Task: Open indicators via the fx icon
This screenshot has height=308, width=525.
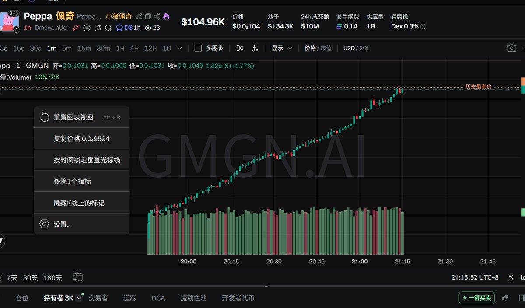Action: point(255,48)
